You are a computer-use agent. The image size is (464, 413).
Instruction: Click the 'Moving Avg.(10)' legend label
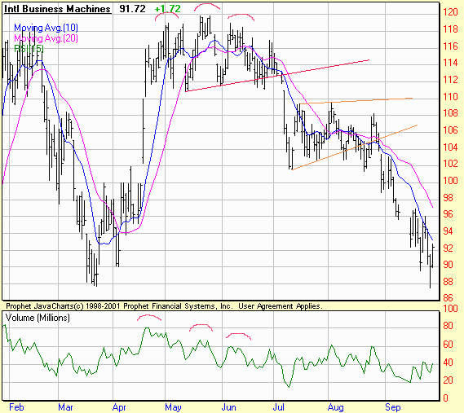coord(46,28)
